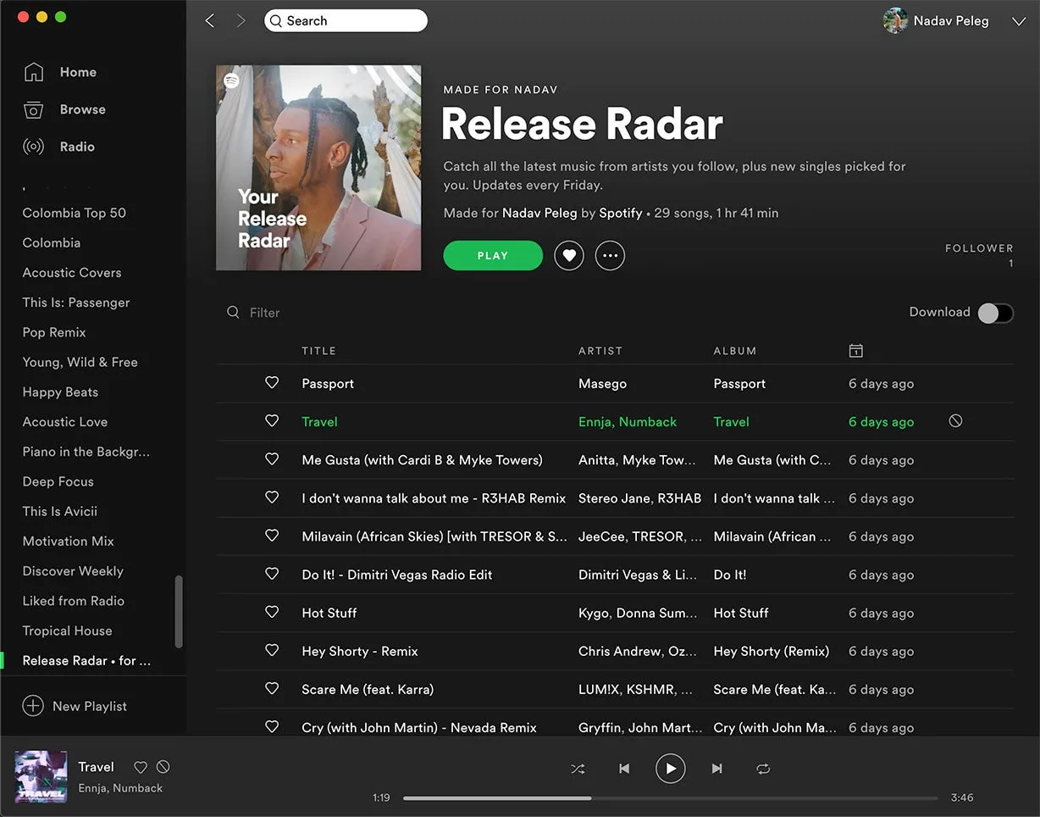Open Radio in the sidebar
The width and height of the screenshot is (1040, 817).
pyautogui.click(x=77, y=147)
